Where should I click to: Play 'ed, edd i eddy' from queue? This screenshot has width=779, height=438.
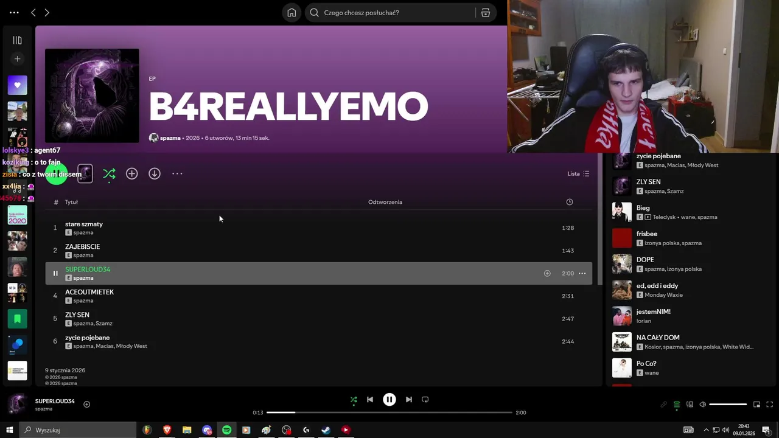tap(621, 290)
